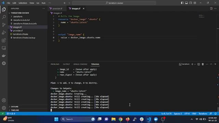Click the terminal scrollbar
This screenshot has width=219, height=123.
point(218,109)
